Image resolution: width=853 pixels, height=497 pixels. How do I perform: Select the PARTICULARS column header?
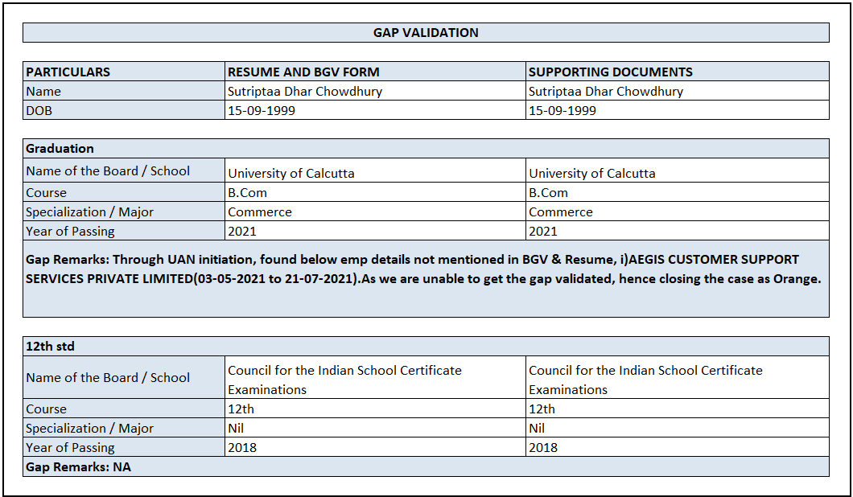(68, 72)
